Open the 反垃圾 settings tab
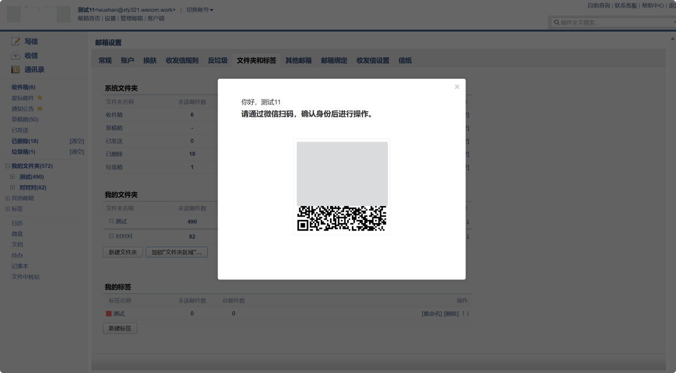676x373 pixels. [x=217, y=60]
